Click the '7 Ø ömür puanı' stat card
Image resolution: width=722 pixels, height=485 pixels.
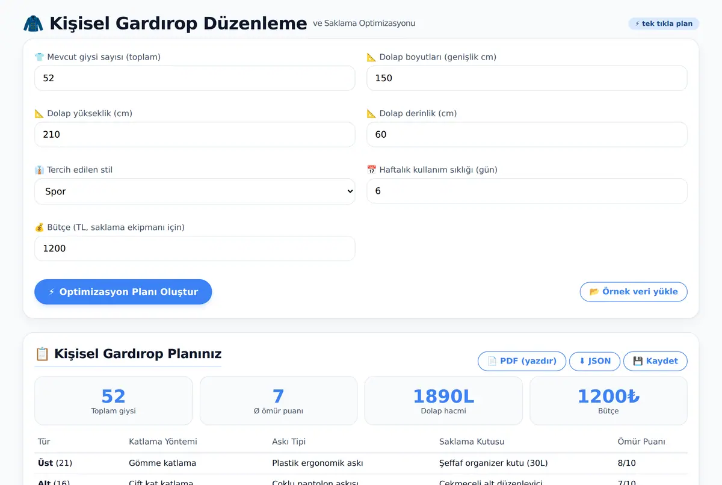coord(279,401)
